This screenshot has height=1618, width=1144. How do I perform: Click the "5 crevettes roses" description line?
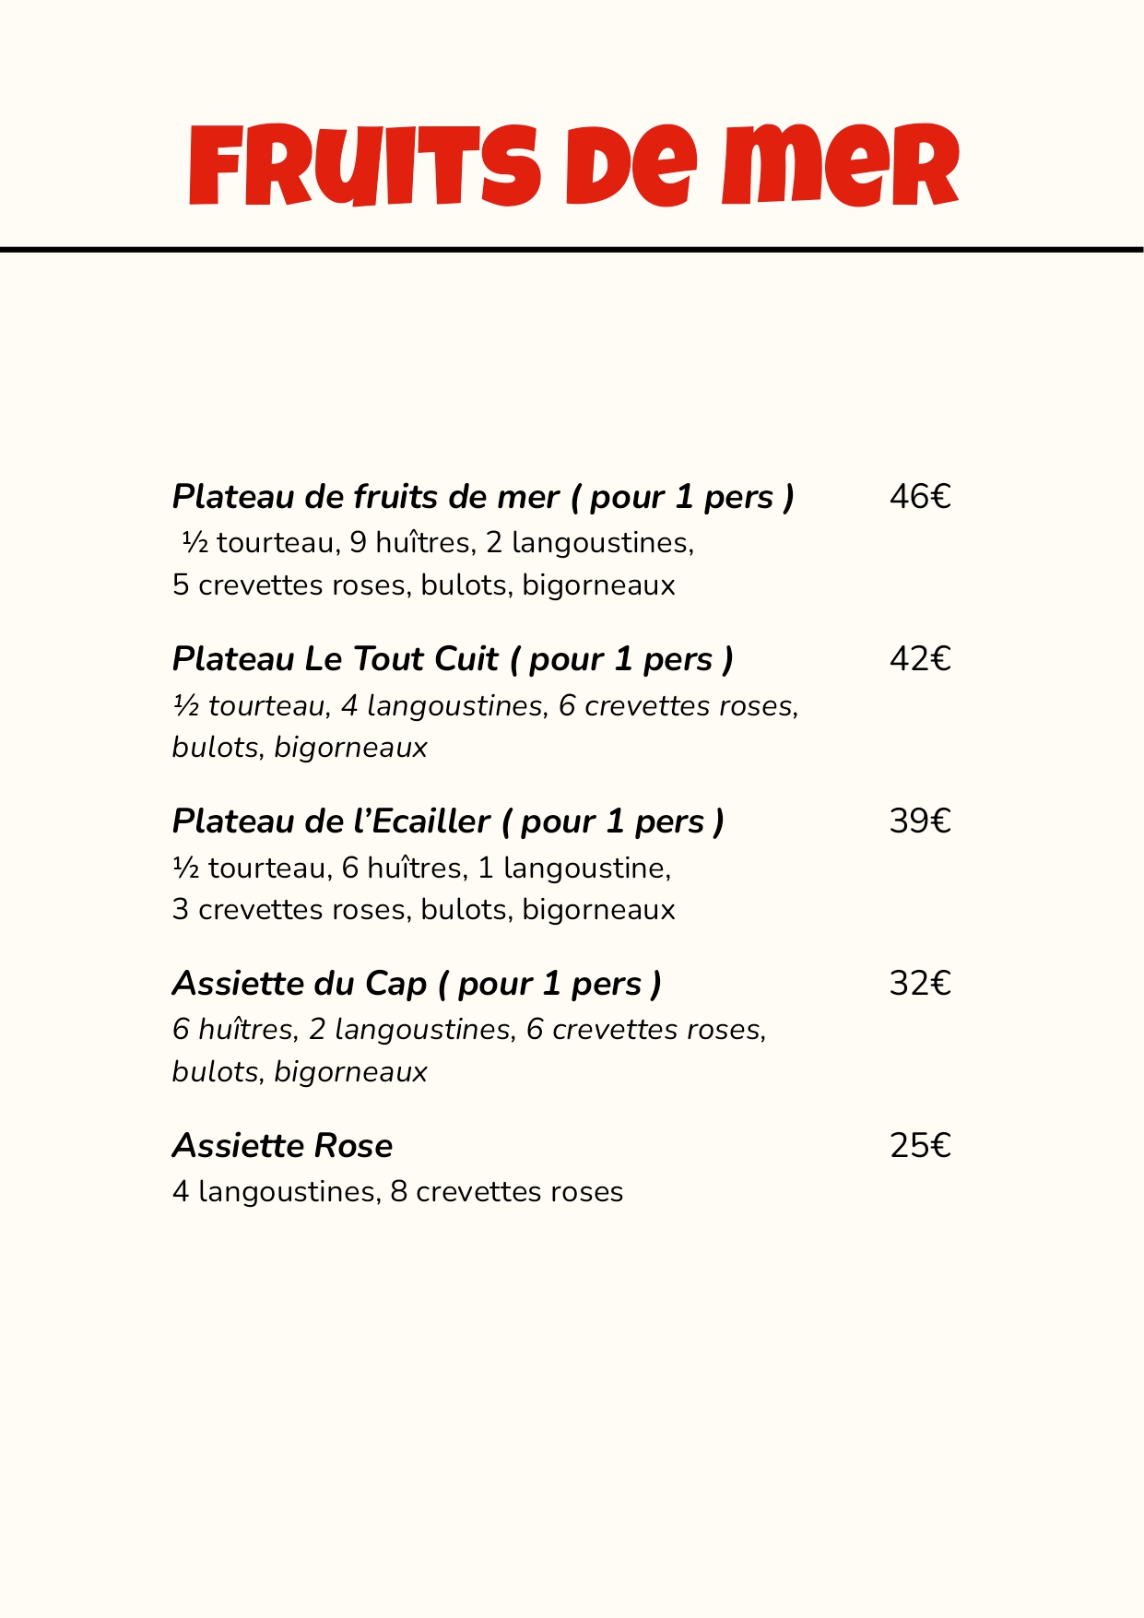tap(423, 585)
